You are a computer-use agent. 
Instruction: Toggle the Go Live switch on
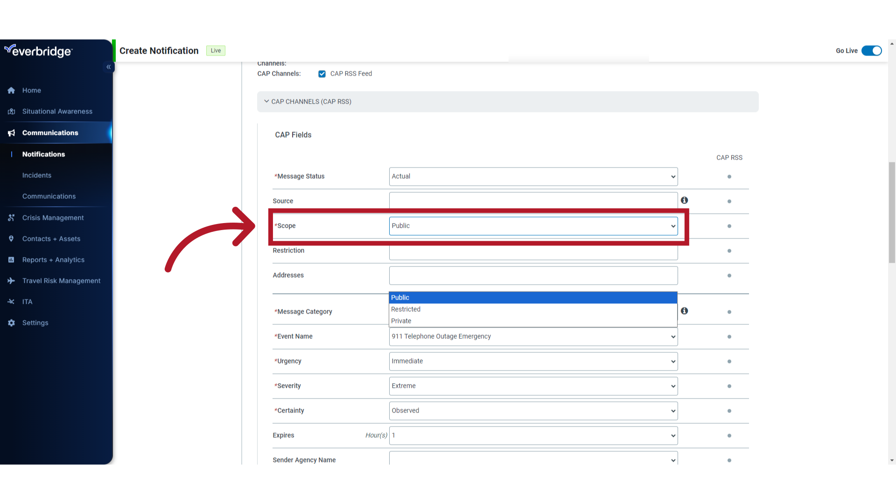(872, 50)
